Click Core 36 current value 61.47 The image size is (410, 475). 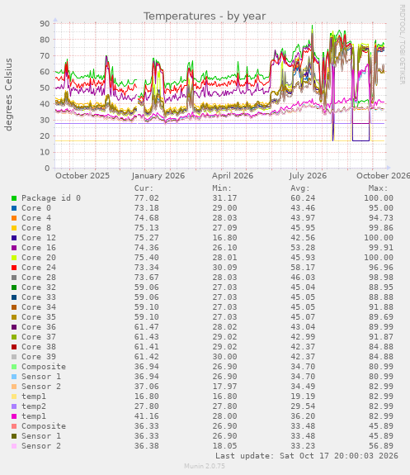pyautogui.click(x=147, y=327)
